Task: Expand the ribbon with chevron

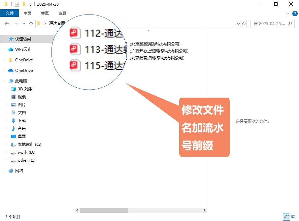Action: pos(288,13)
